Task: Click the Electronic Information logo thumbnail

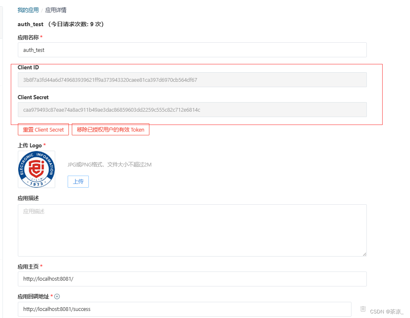Action: pyautogui.click(x=36, y=169)
